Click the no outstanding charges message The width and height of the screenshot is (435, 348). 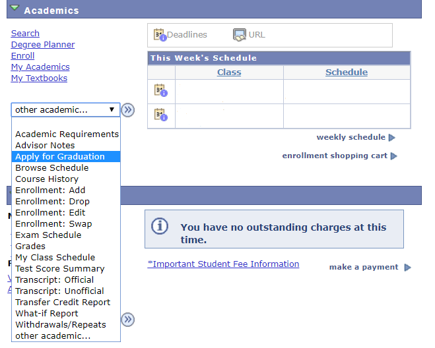(283, 233)
